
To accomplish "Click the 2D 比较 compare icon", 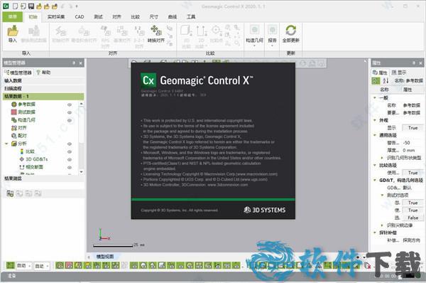I will [x=202, y=31].
